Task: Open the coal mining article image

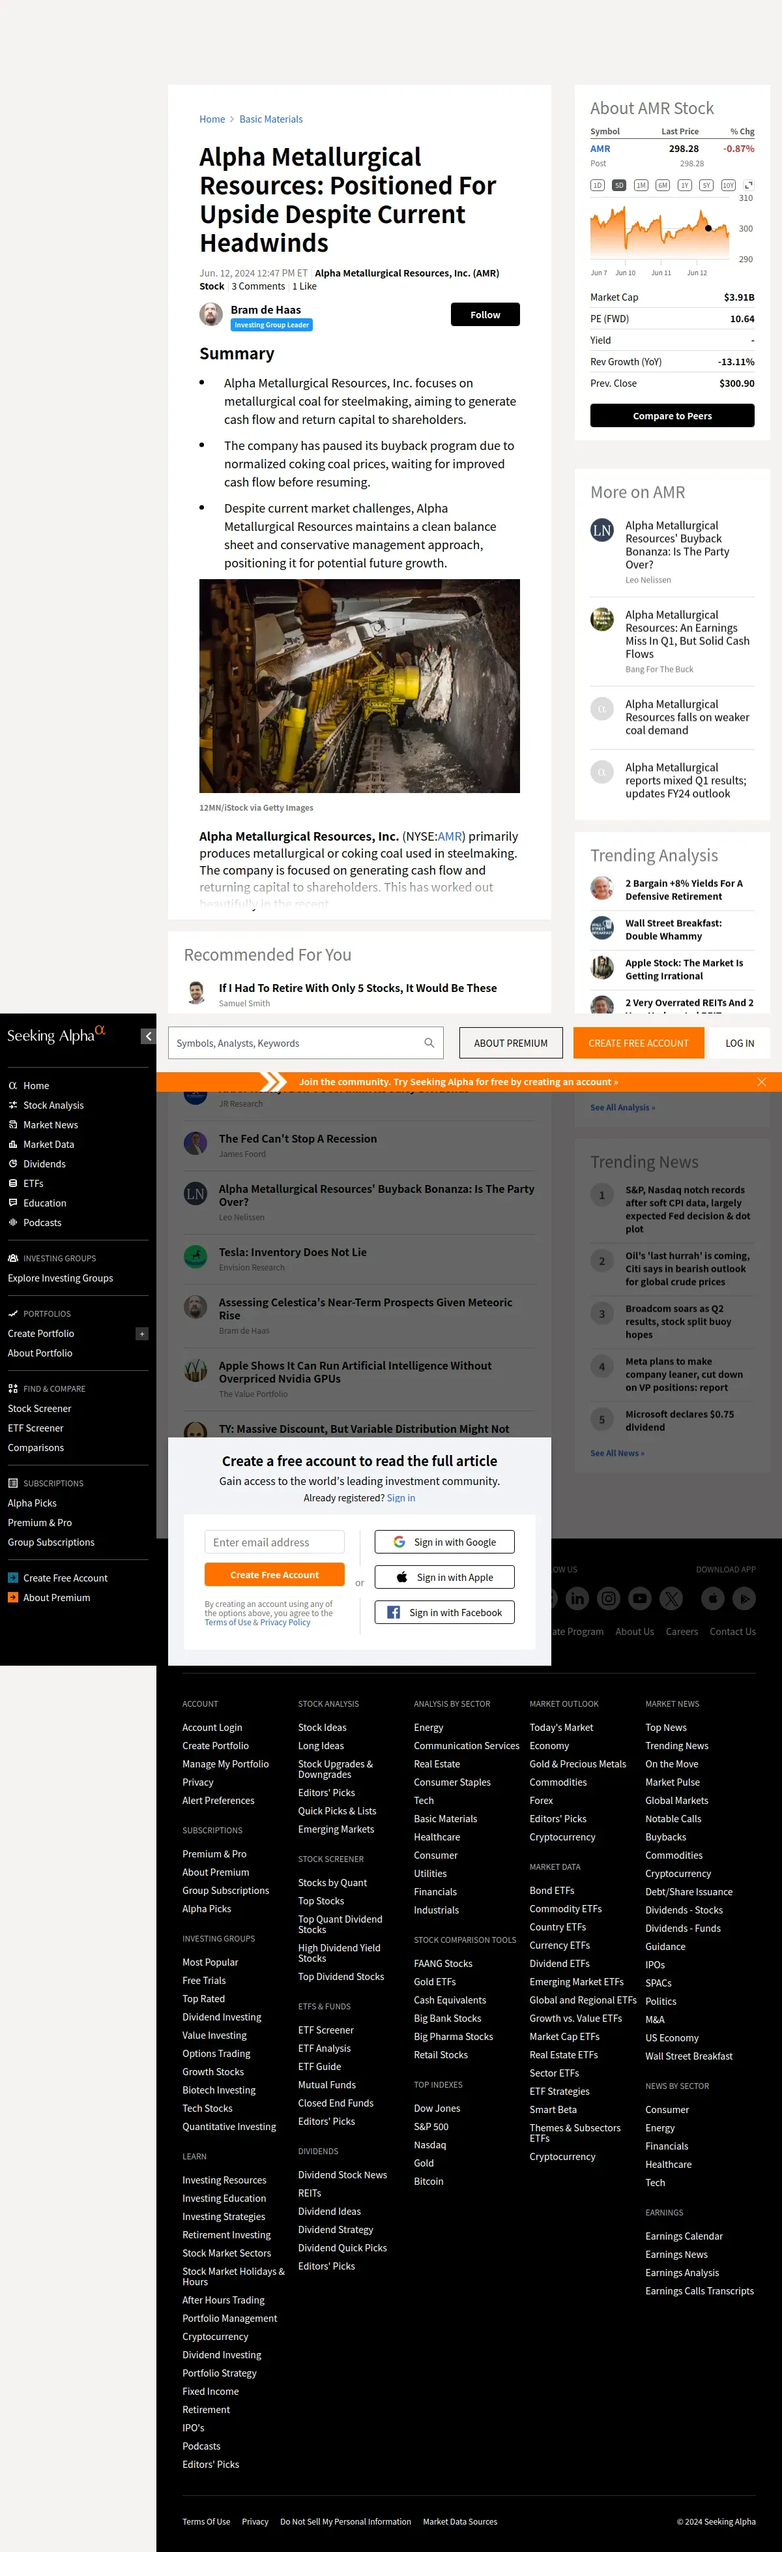Action: (x=359, y=685)
